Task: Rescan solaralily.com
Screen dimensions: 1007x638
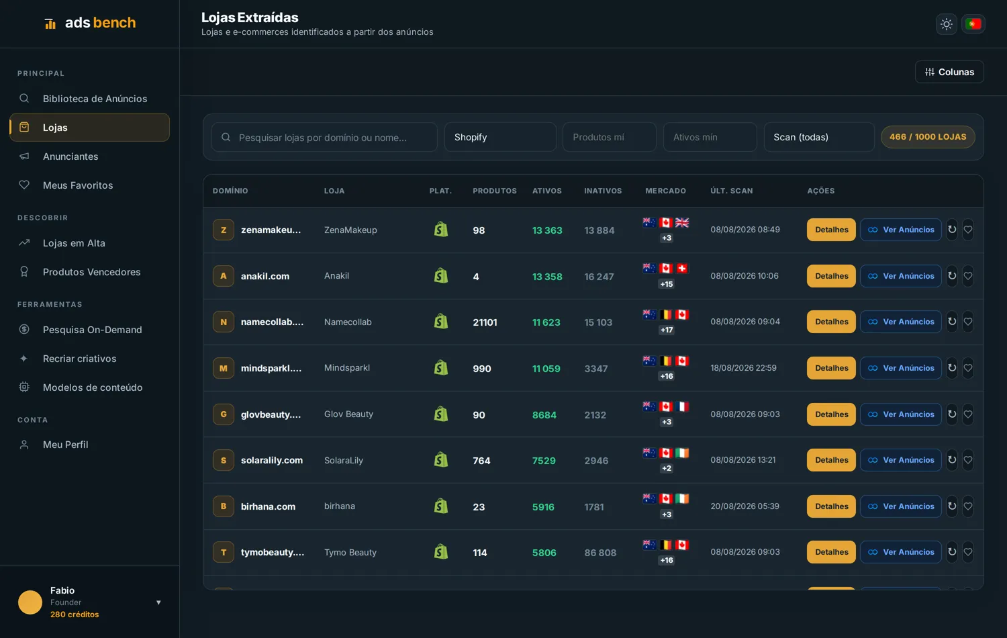Action: click(952, 460)
